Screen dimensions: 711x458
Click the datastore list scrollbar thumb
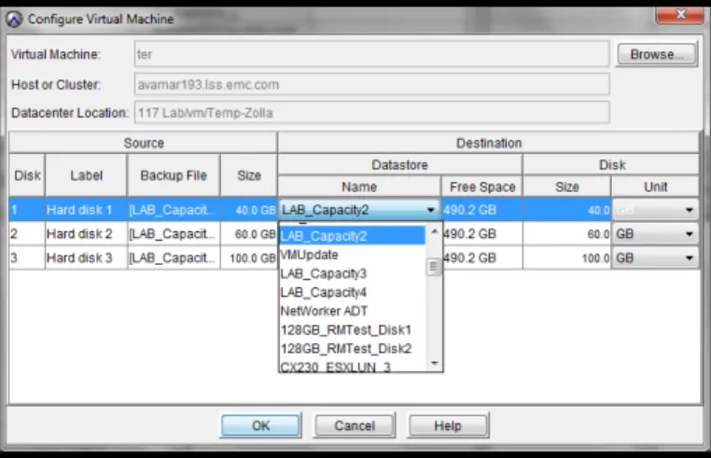pyautogui.click(x=434, y=267)
